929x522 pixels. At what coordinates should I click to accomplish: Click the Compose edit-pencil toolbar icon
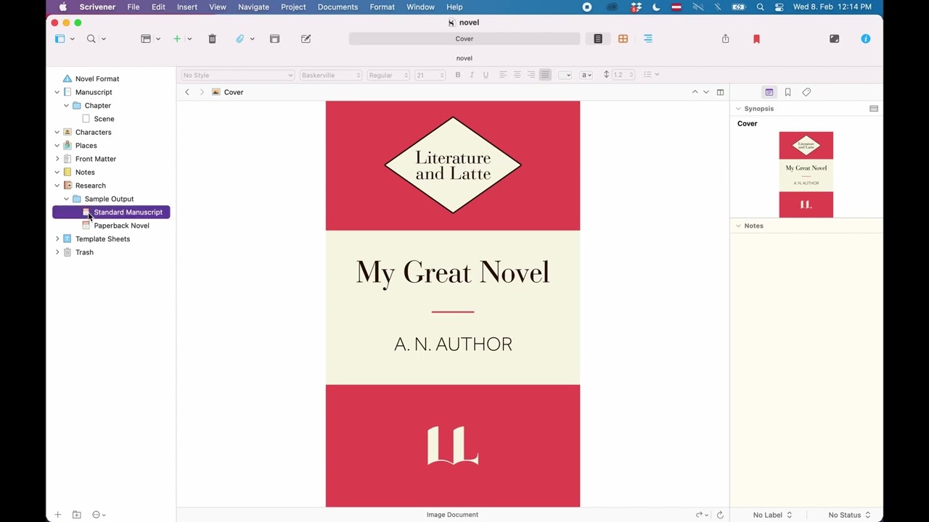coord(306,38)
